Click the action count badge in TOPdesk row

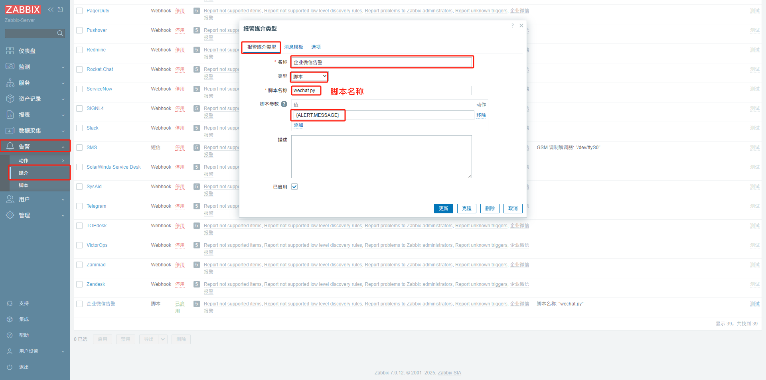coord(197,226)
